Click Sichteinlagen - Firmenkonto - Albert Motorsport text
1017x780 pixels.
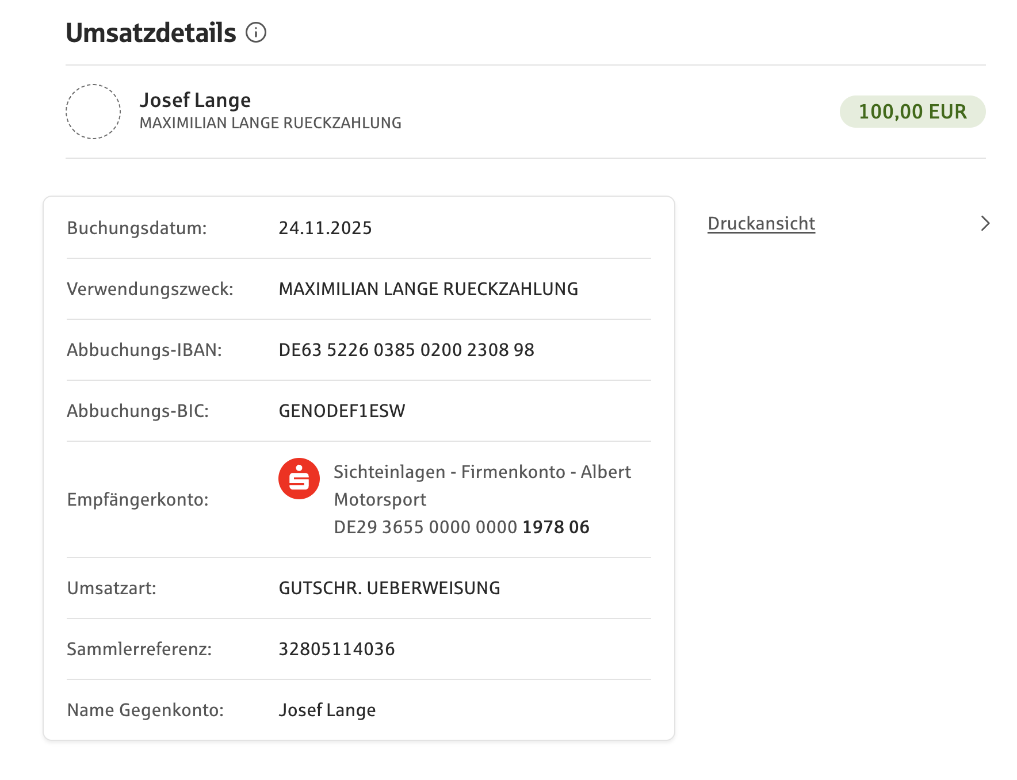pos(482,485)
